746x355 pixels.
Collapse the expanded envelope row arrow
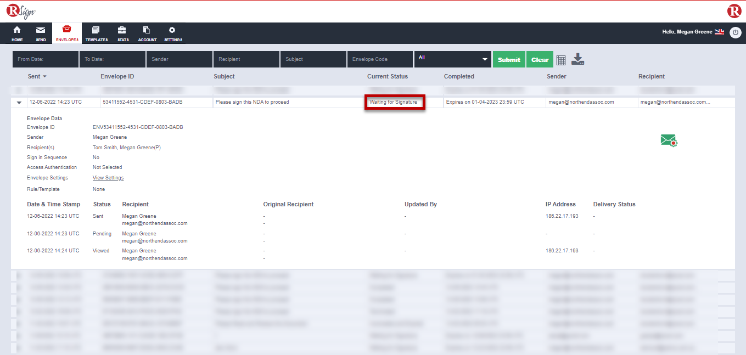click(x=19, y=102)
